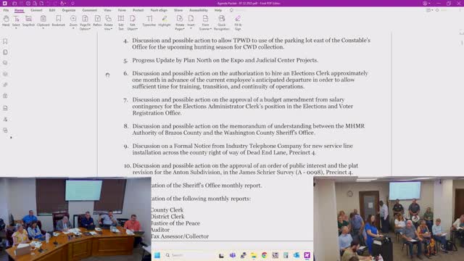This screenshot has height=261, width=464.
Task: Switch to the Foxit eSign tab
Action: (159, 10)
